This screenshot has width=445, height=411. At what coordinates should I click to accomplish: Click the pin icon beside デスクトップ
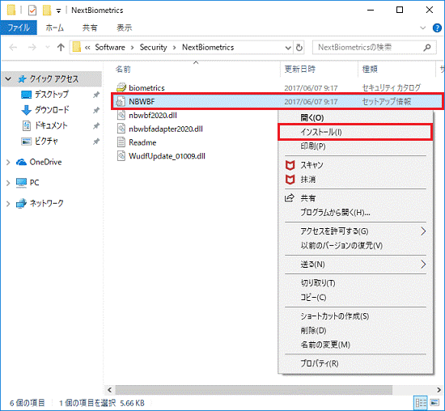click(x=96, y=95)
